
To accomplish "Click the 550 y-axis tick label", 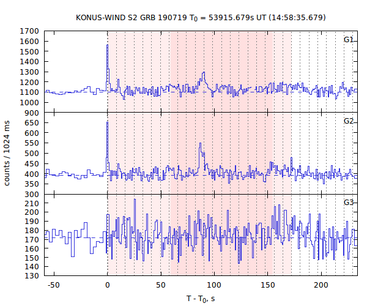I will [x=32, y=143].
